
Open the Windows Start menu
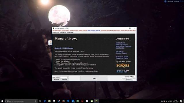2,101
